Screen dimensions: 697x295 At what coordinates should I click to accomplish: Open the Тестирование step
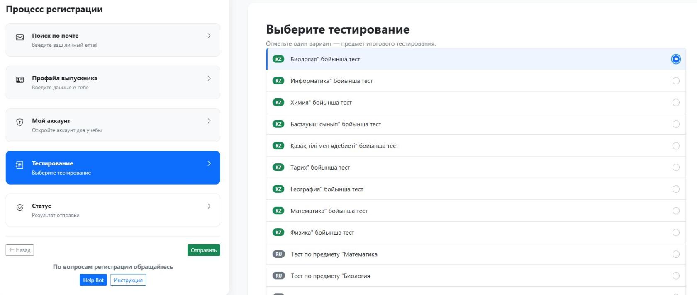[x=113, y=168]
